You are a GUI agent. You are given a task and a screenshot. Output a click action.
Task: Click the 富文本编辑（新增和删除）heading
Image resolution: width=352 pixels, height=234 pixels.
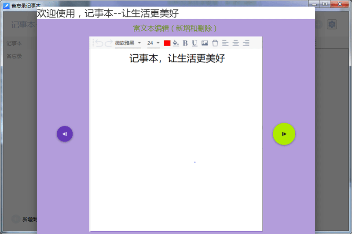(x=175, y=29)
